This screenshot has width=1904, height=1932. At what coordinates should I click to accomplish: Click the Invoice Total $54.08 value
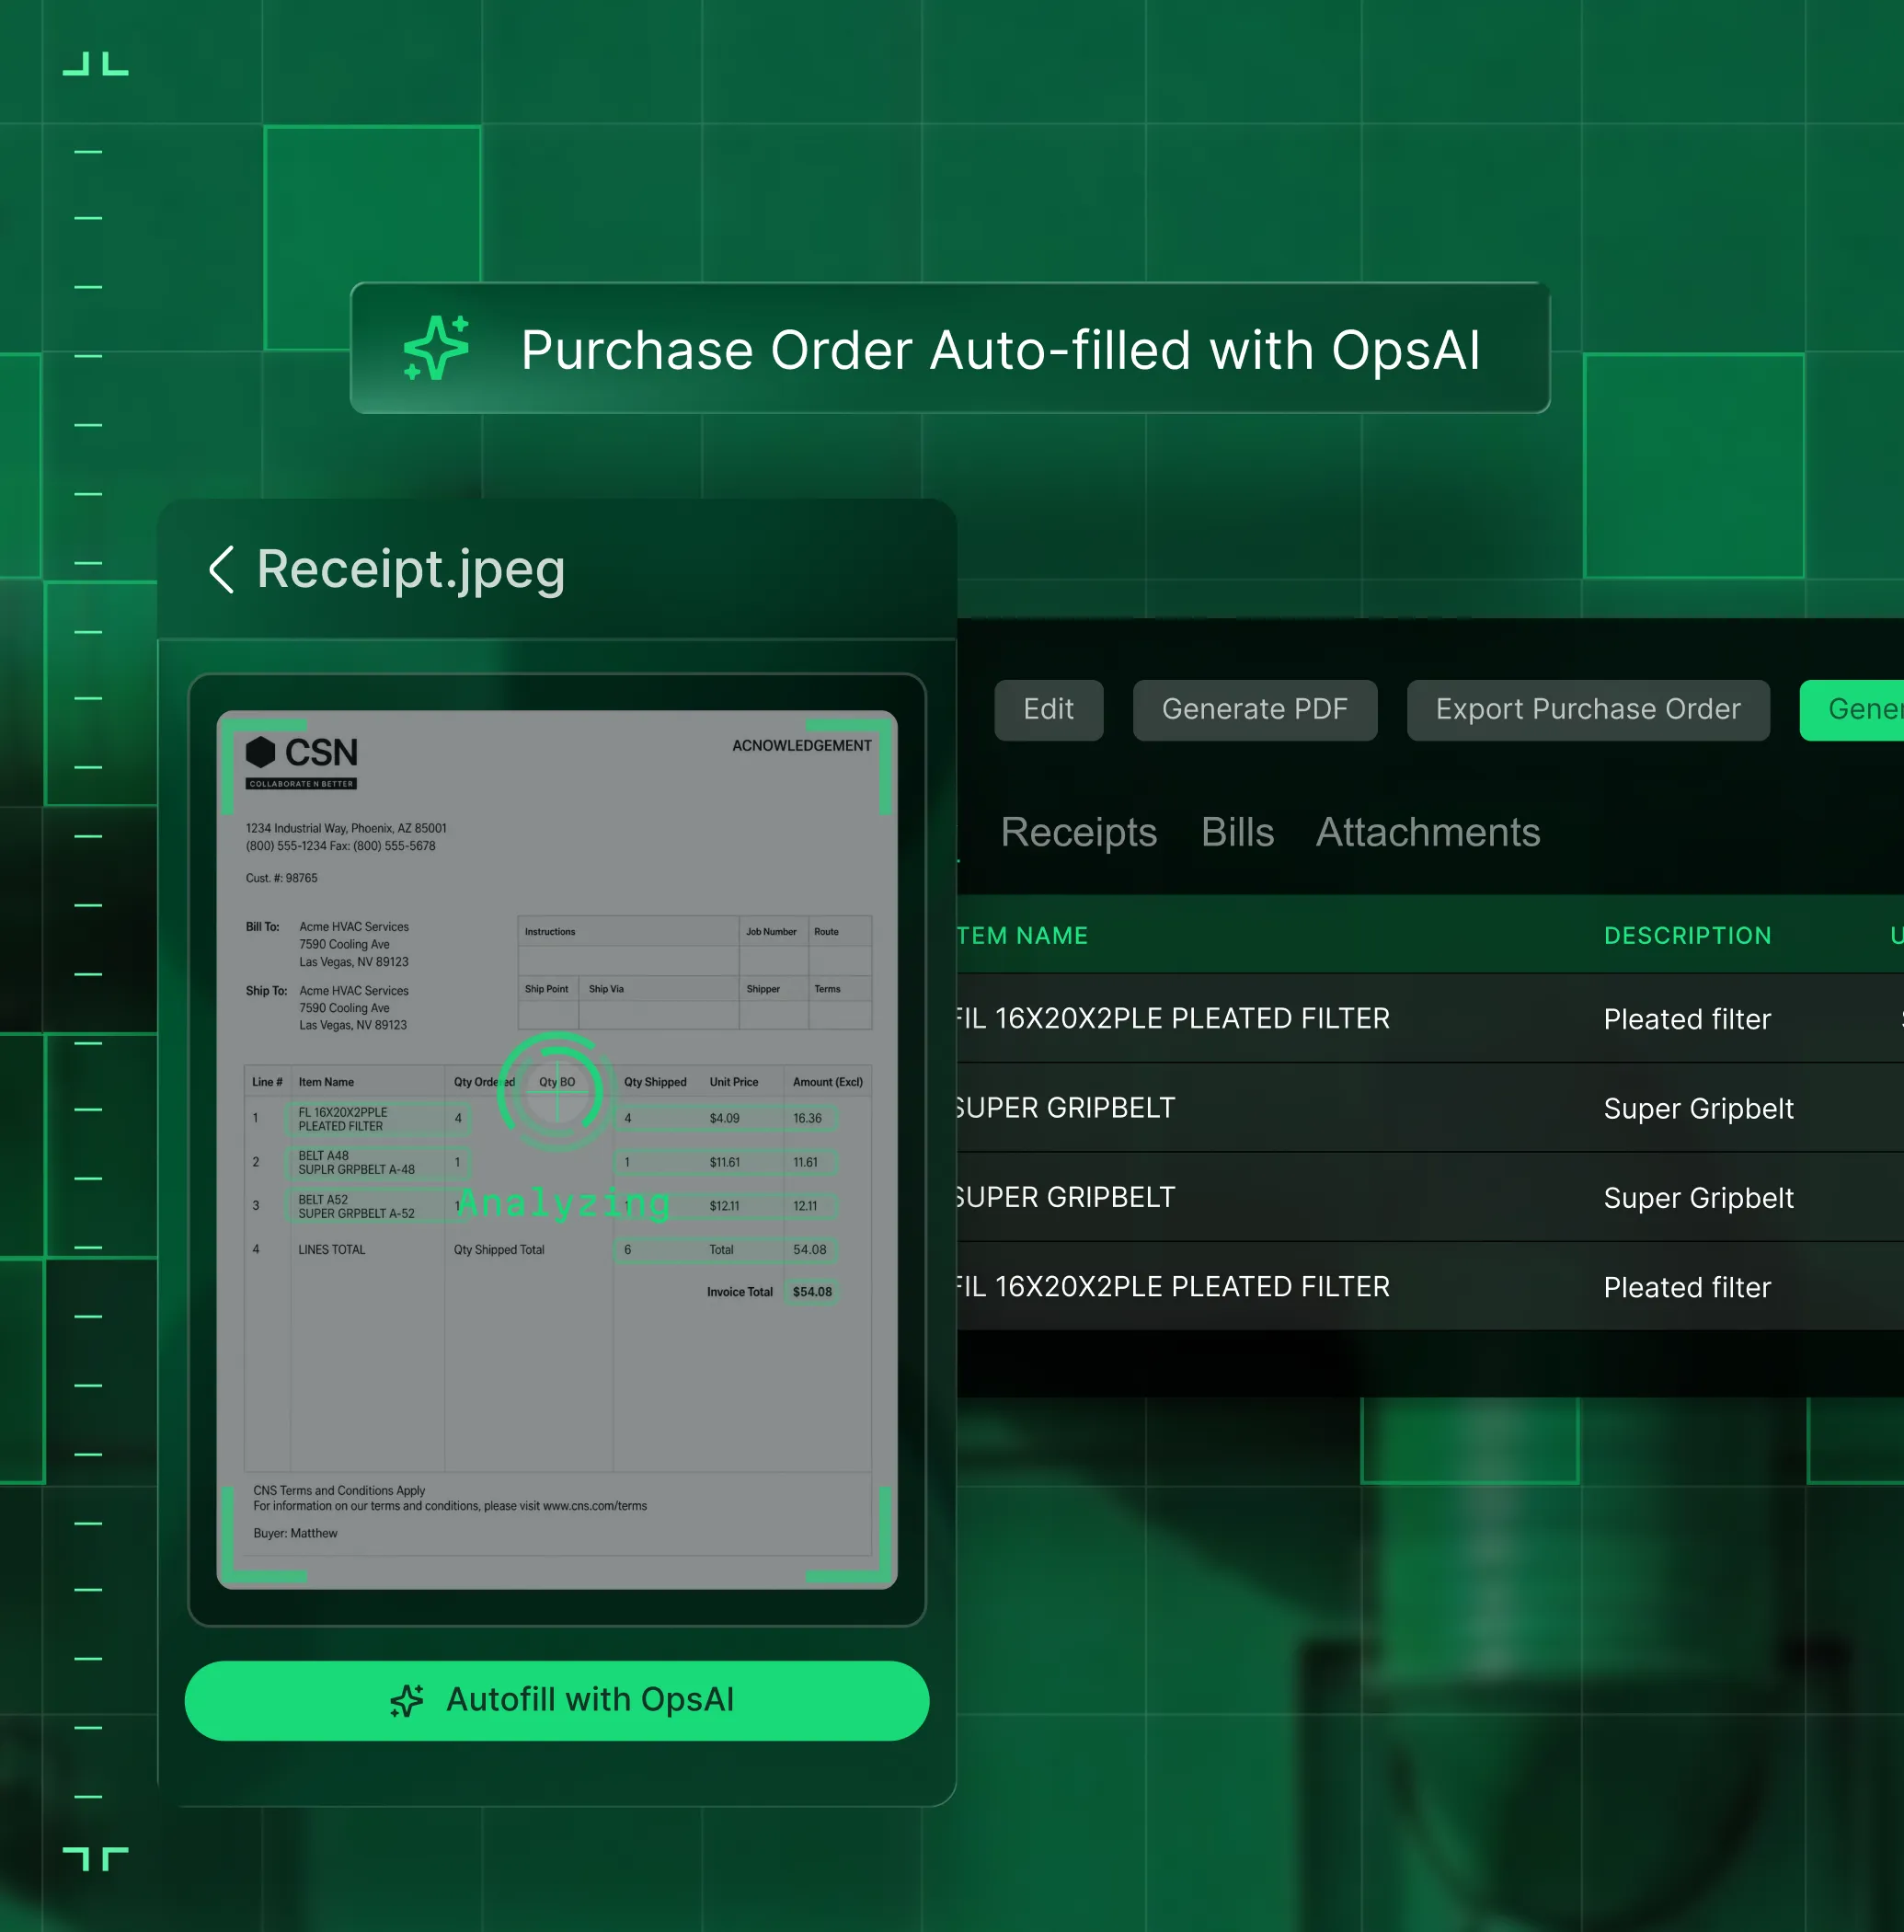(812, 1291)
